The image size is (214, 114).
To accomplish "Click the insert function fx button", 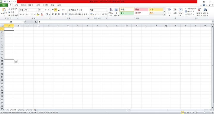I will (36, 22).
